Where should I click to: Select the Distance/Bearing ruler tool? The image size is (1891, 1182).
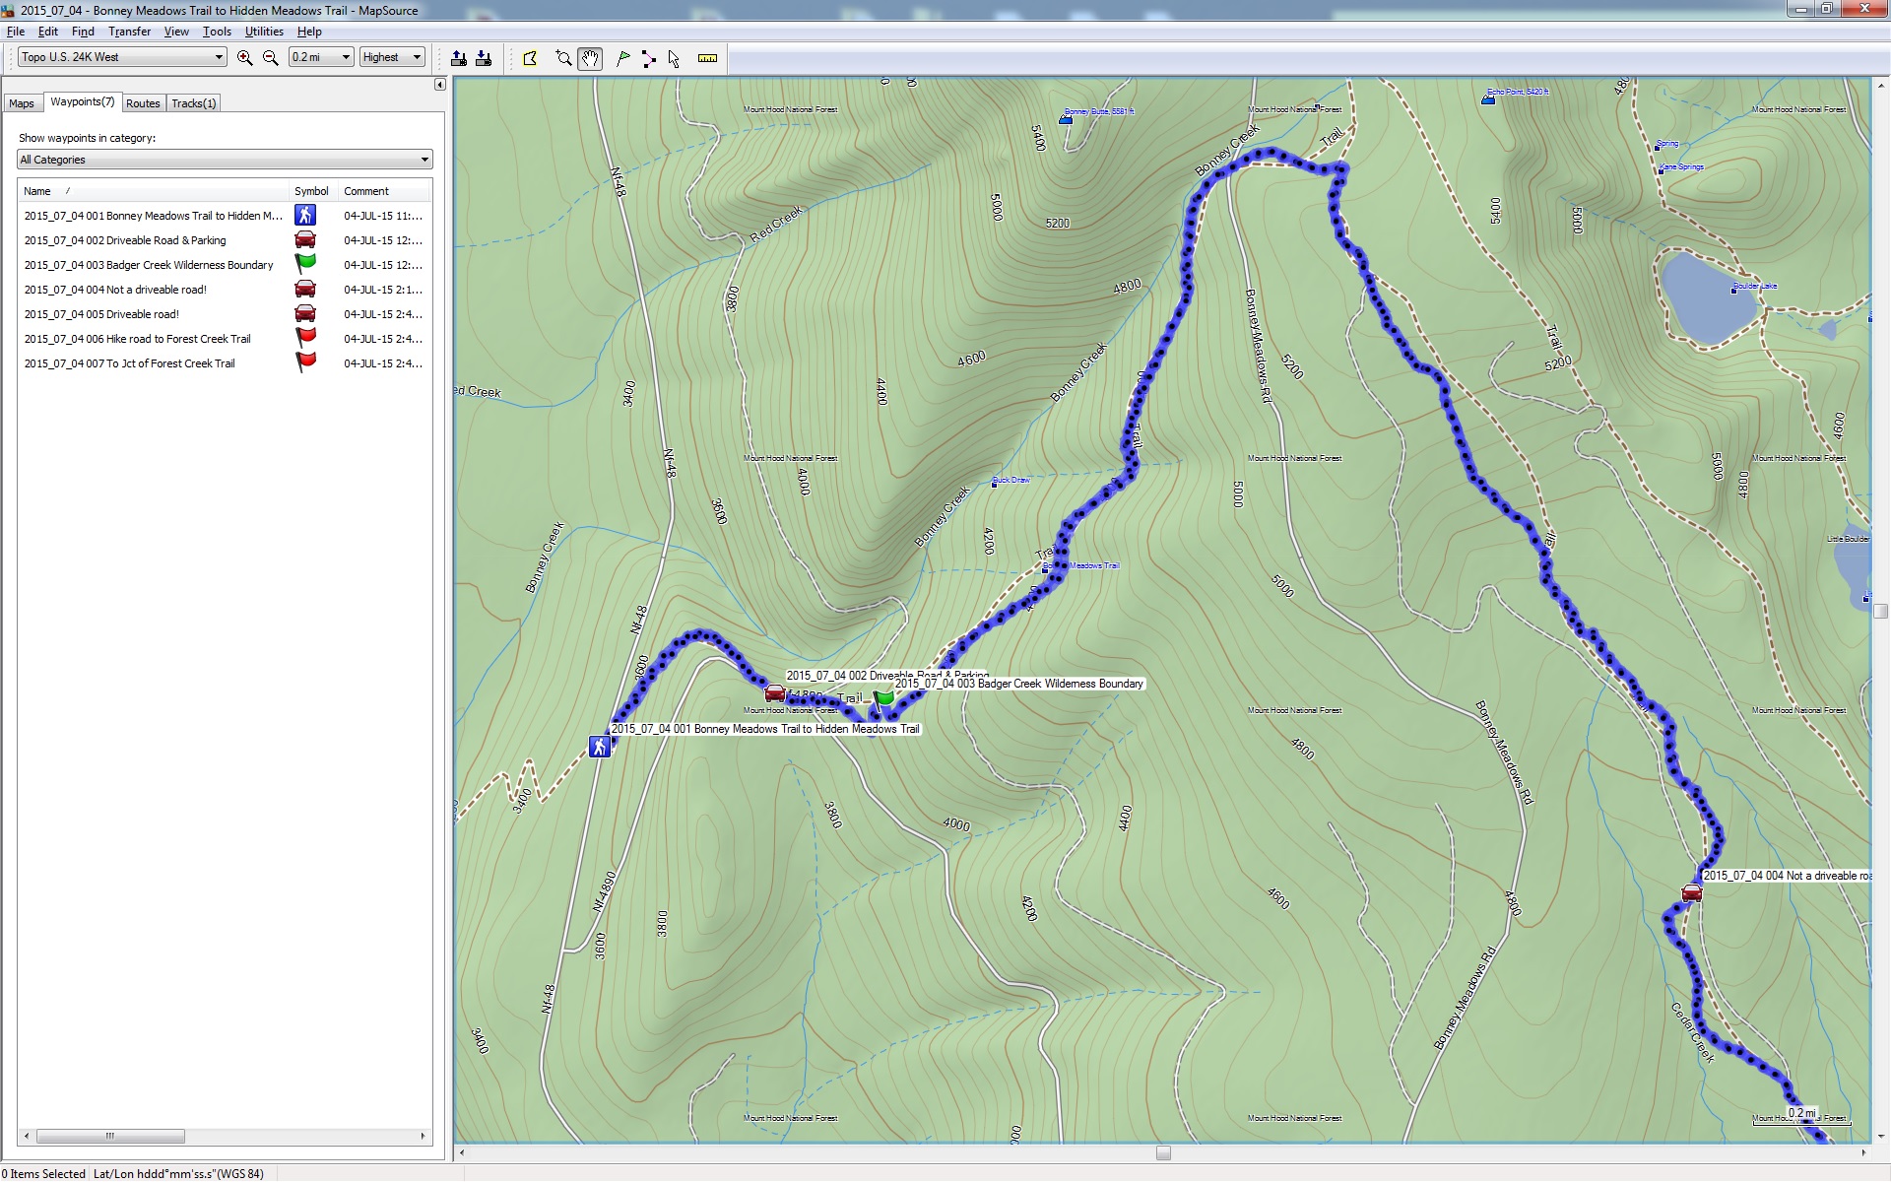[x=707, y=58]
